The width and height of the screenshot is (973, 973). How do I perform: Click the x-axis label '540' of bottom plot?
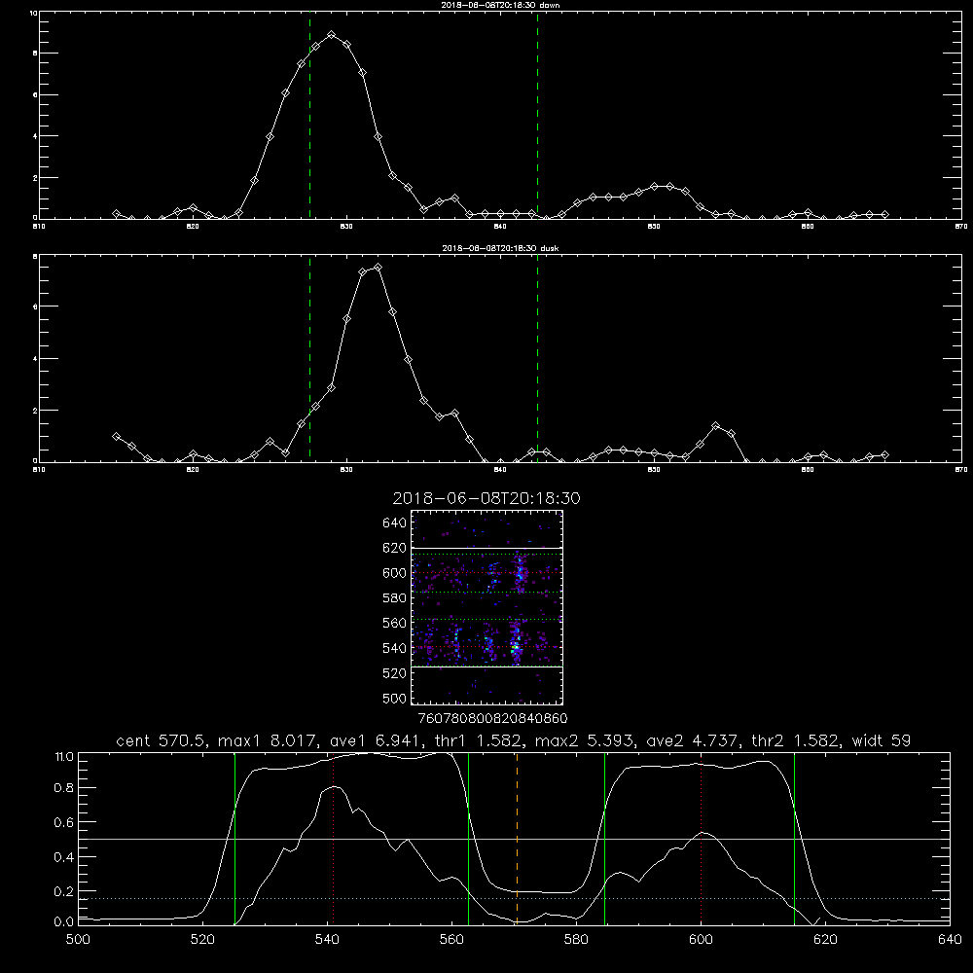click(x=327, y=940)
